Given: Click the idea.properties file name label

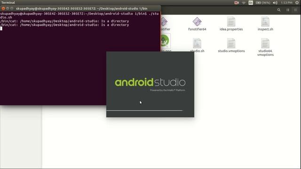Looking at the screenshot, I should (x=231, y=29).
